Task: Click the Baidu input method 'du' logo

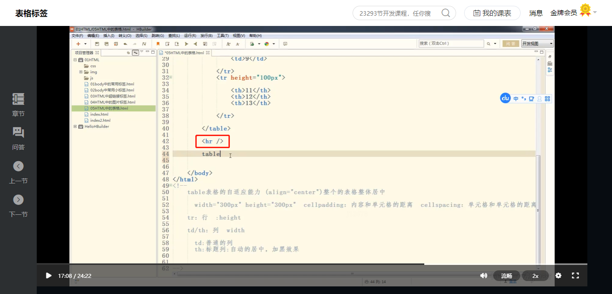Action: (505, 98)
